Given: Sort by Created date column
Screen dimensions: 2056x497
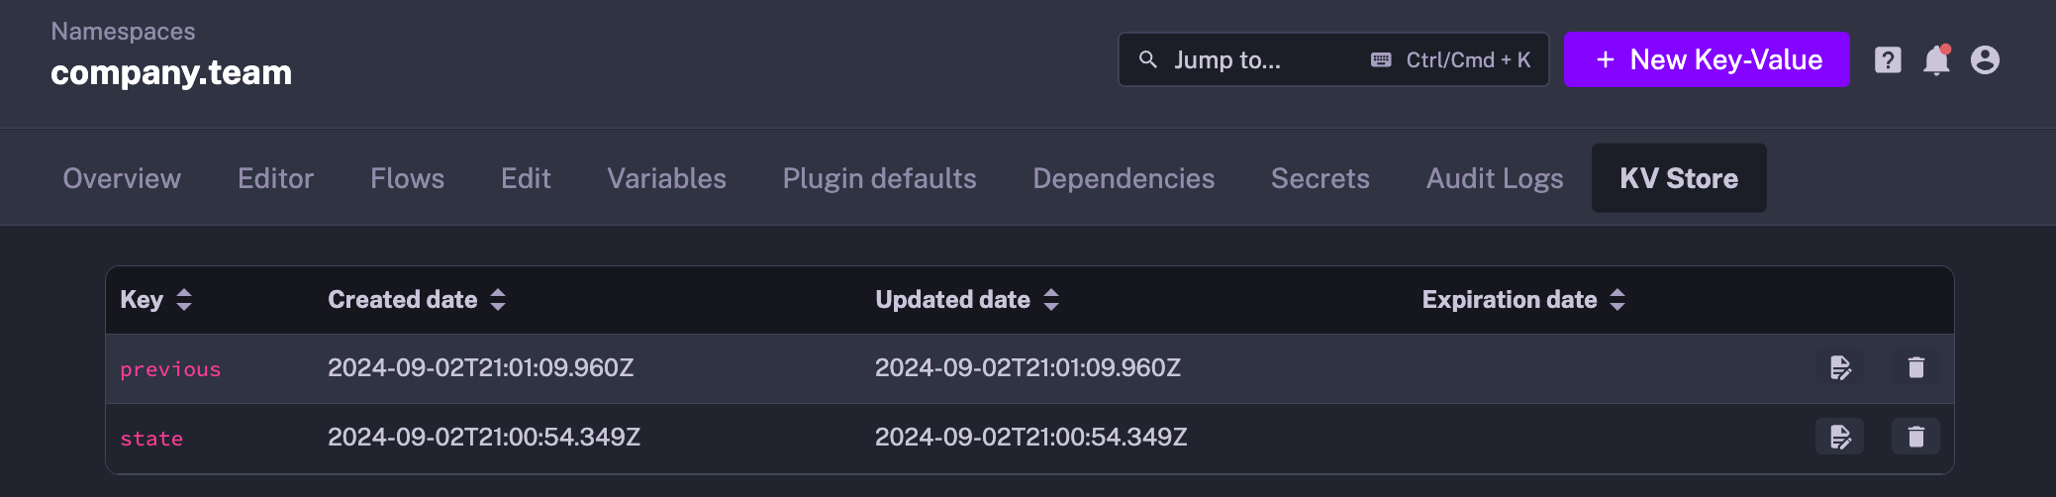Looking at the screenshot, I should [498, 300].
